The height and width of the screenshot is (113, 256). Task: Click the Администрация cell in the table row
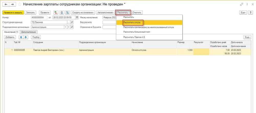click(104, 52)
